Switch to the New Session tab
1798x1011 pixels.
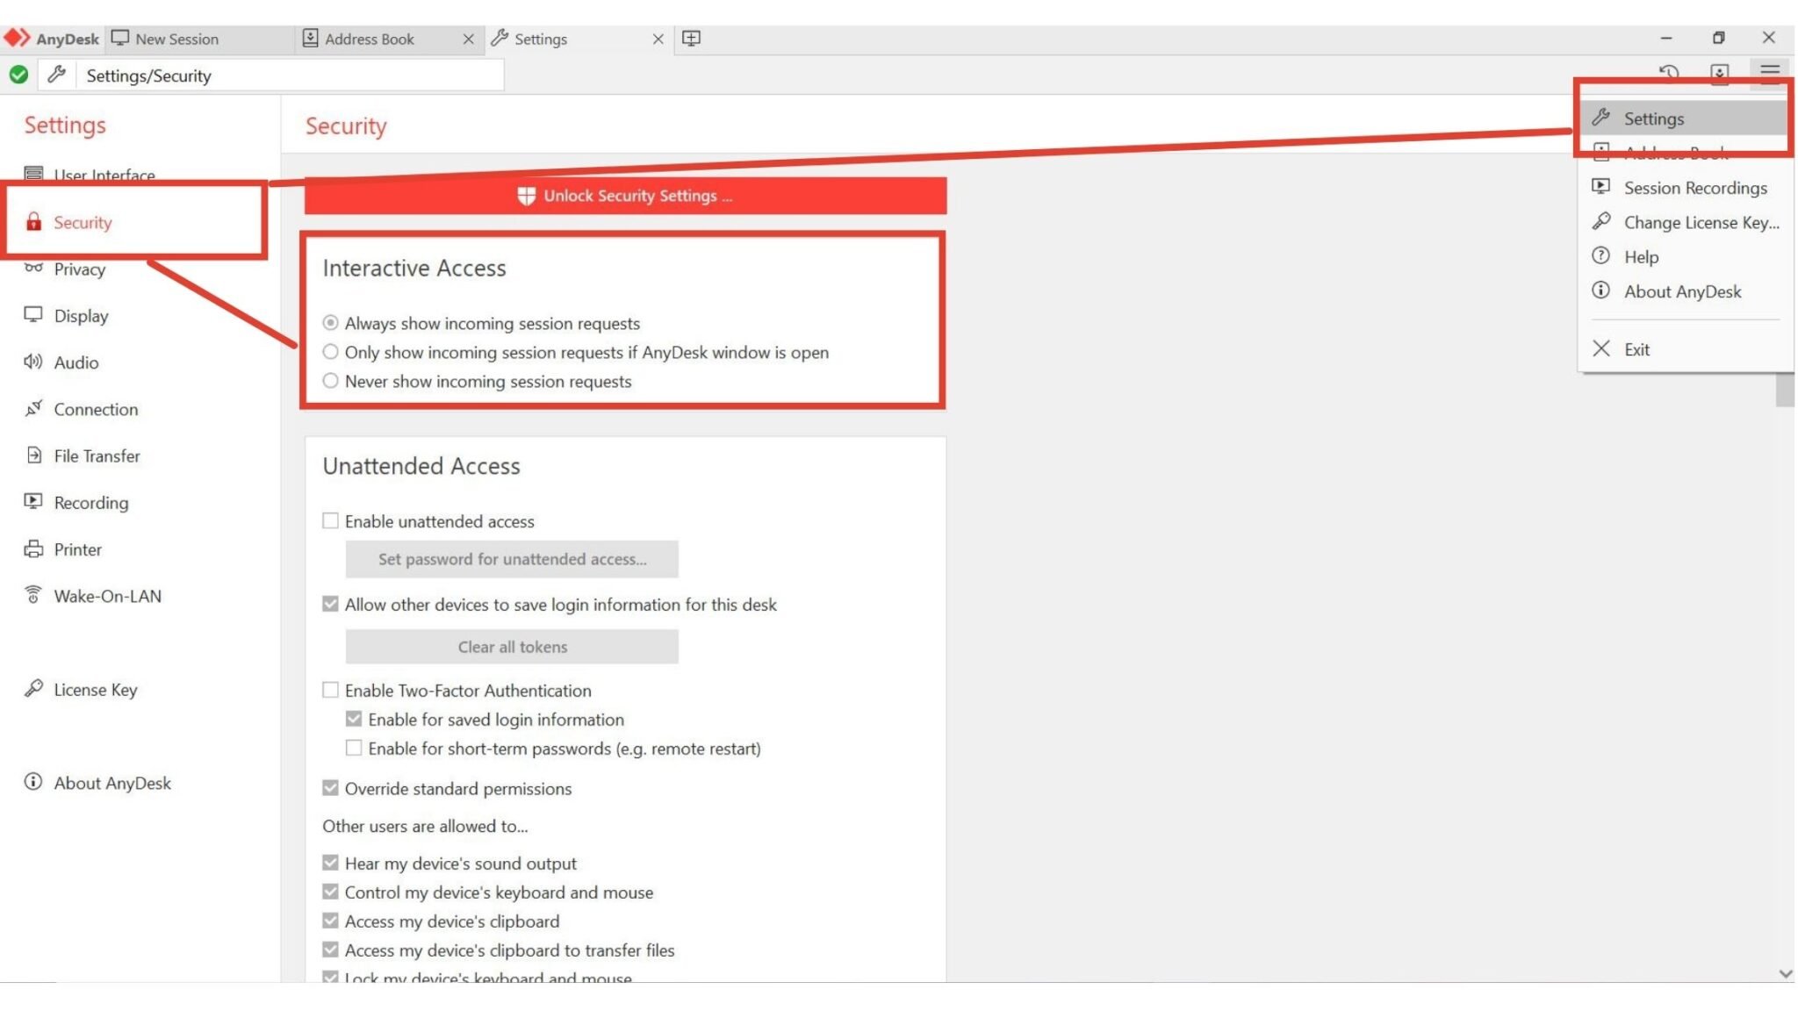tap(200, 39)
